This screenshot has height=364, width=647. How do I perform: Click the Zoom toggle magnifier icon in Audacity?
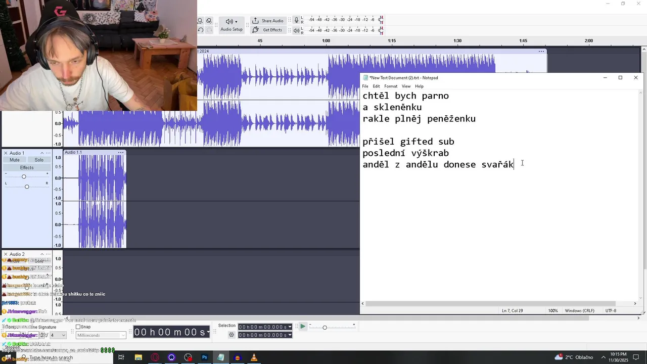click(209, 21)
